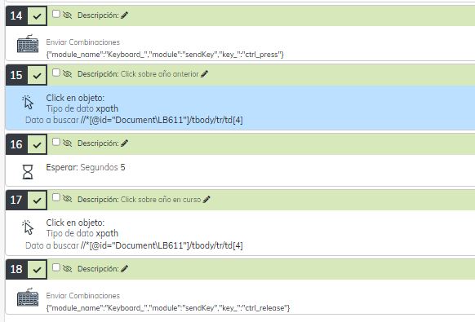
Task: Tick the checkbox on step 17
Action: [56, 197]
